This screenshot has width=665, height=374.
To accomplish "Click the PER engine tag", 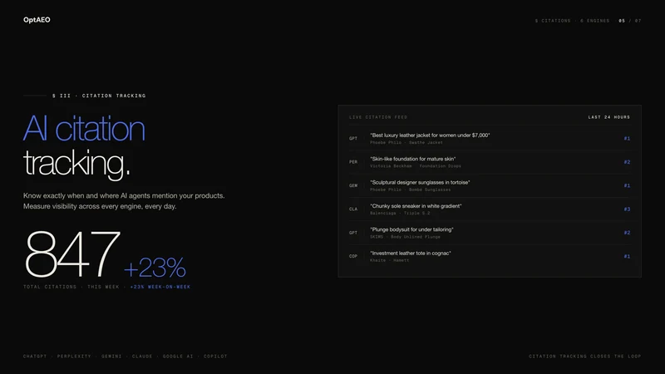I will (353, 162).
